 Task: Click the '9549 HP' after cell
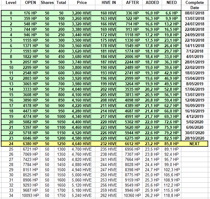click(x=132, y=185)
